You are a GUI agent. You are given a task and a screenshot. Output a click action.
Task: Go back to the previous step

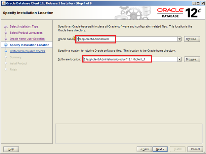click(x=144, y=149)
